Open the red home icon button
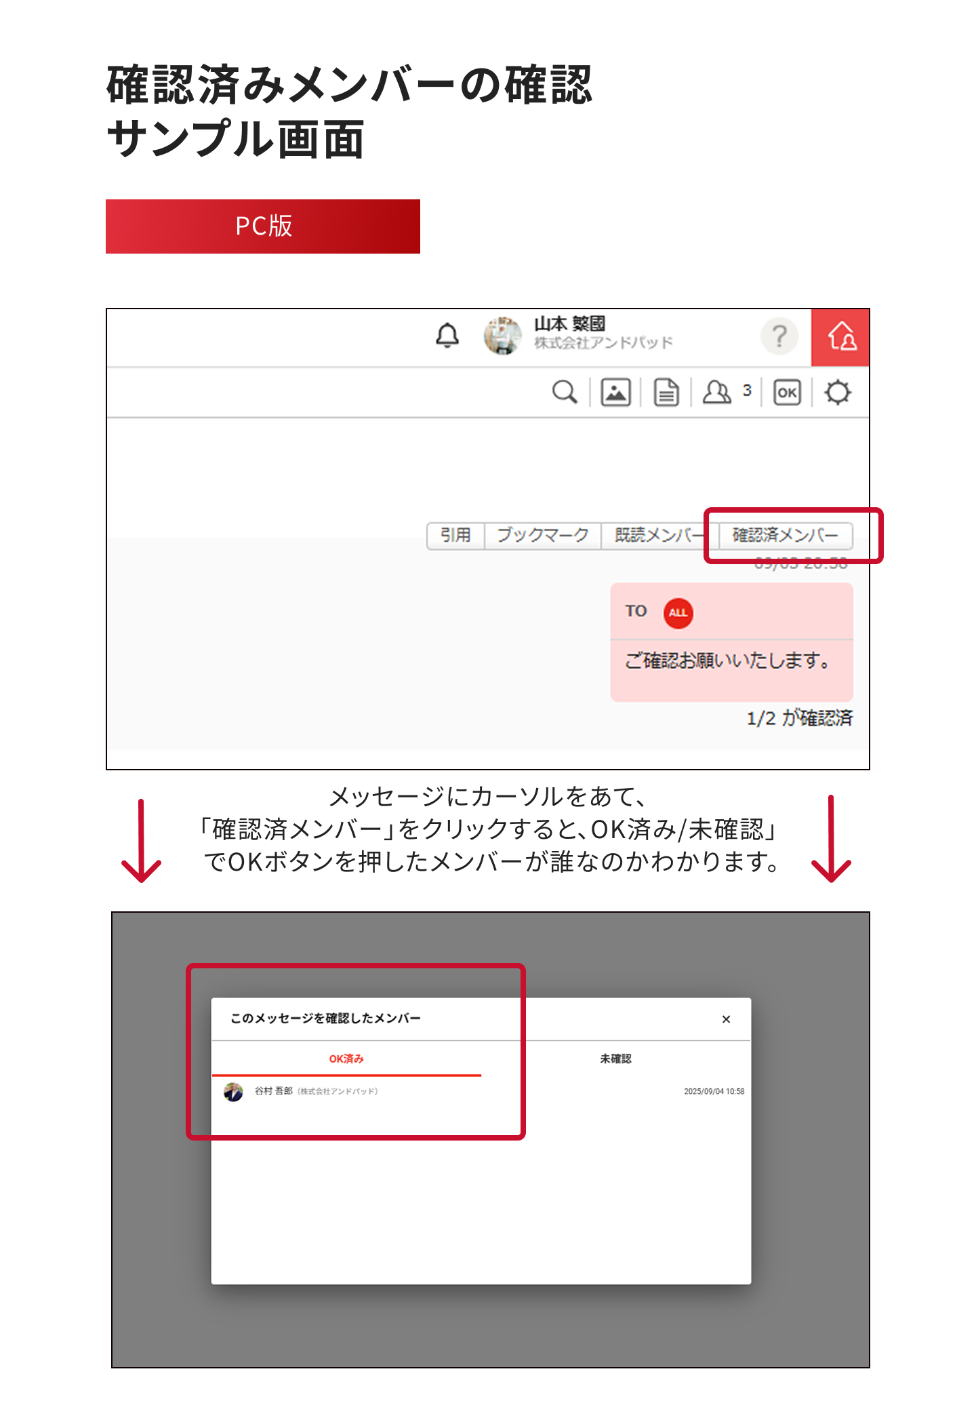Viewport: 976px width, 1424px height. [840, 337]
